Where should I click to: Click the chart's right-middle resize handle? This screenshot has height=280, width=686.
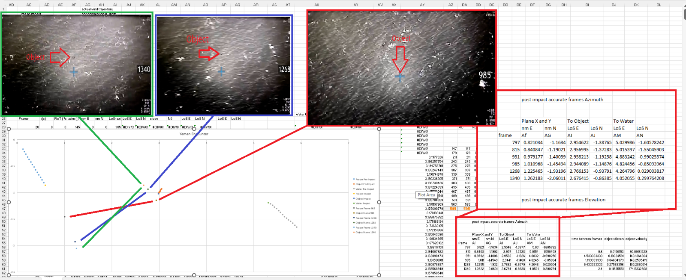click(x=379, y=202)
